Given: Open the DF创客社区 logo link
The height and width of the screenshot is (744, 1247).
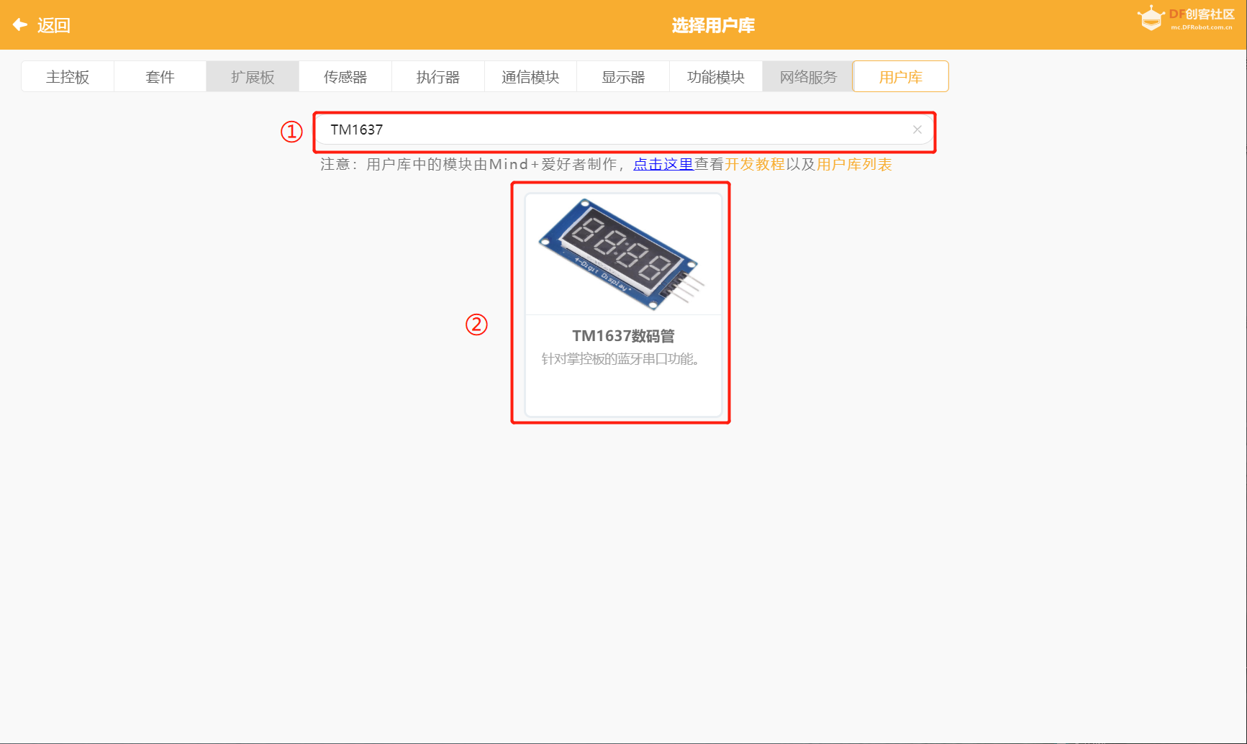Looking at the screenshot, I should pos(1185,19).
